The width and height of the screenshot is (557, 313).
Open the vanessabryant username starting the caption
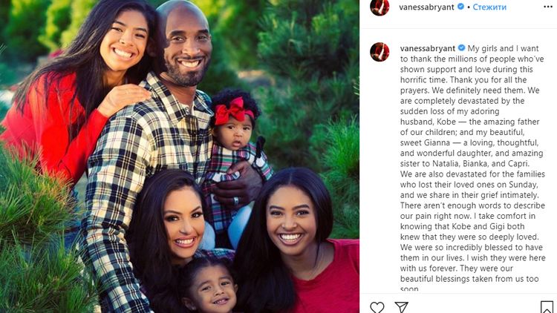click(428, 48)
